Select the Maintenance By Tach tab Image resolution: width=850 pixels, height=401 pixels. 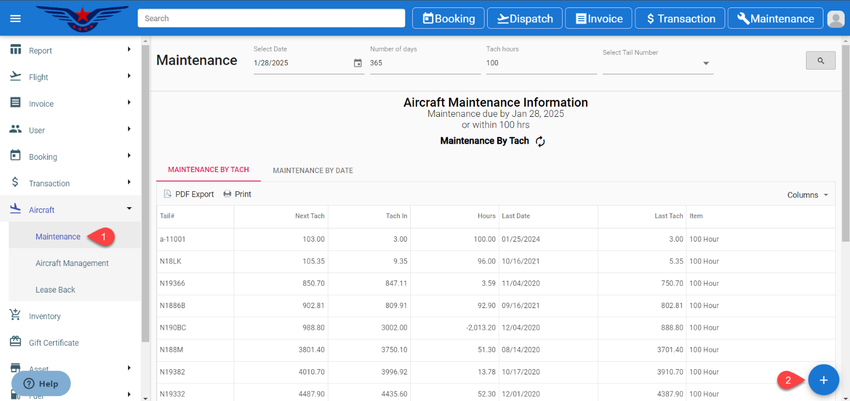pyautogui.click(x=208, y=170)
